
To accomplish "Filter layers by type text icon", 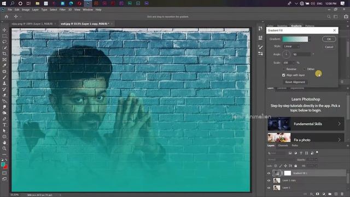I will click(301, 153).
